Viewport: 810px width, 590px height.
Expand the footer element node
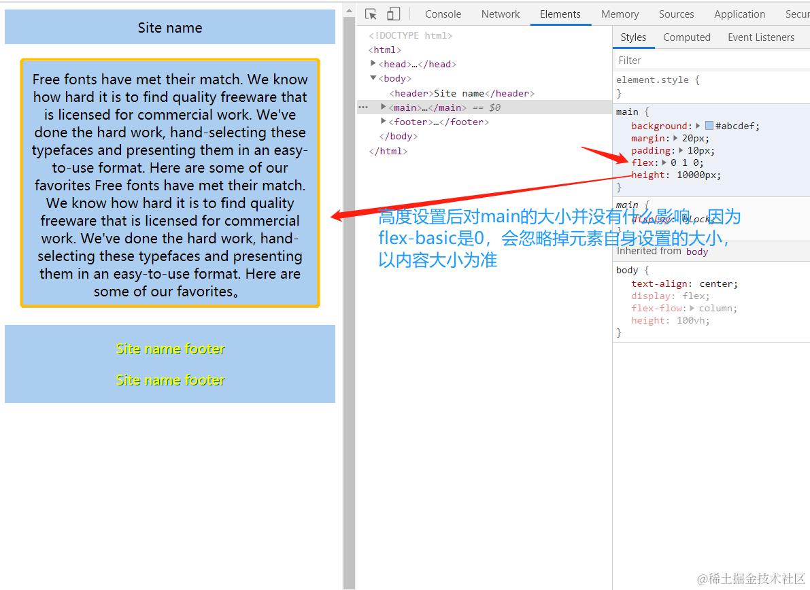click(x=383, y=121)
